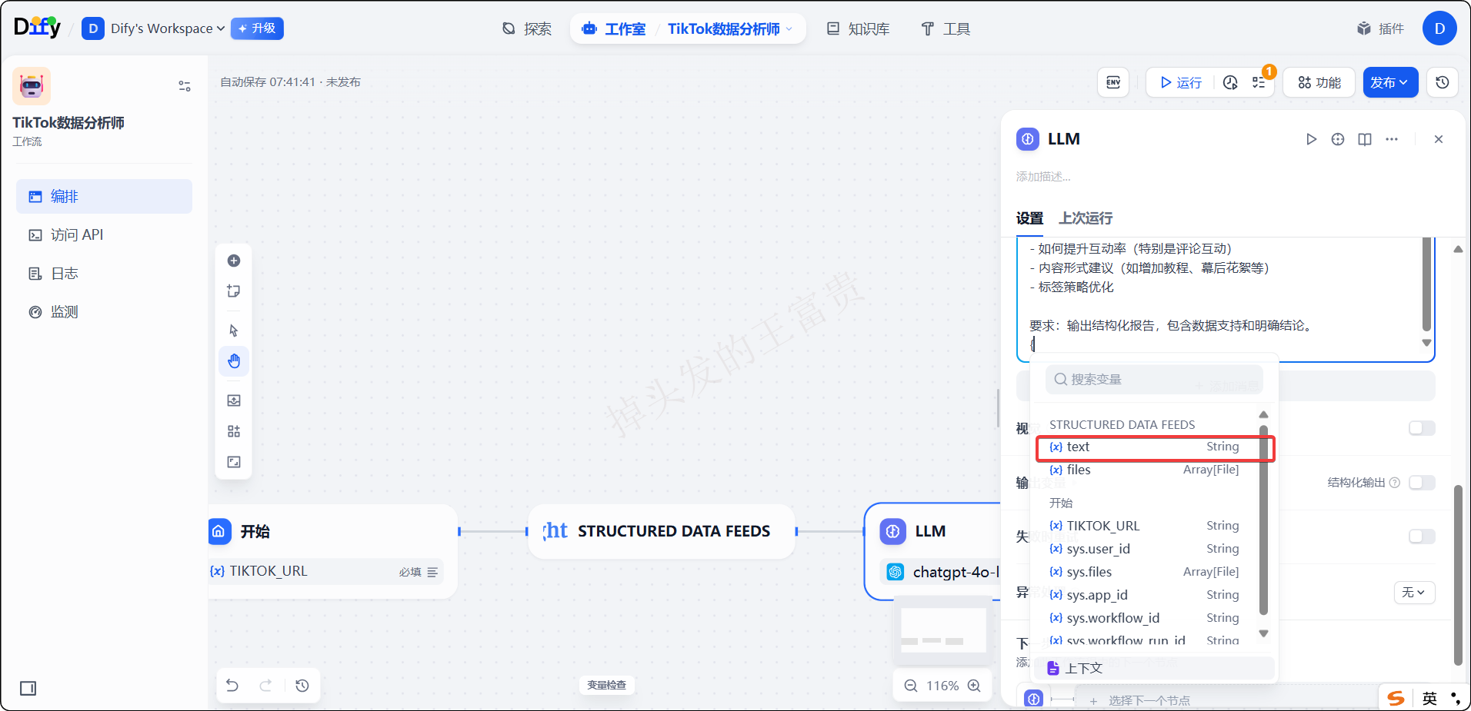Image resolution: width=1471 pixels, height=711 pixels.
Task: Zoom out with the minus magnifier
Action: (x=911, y=686)
